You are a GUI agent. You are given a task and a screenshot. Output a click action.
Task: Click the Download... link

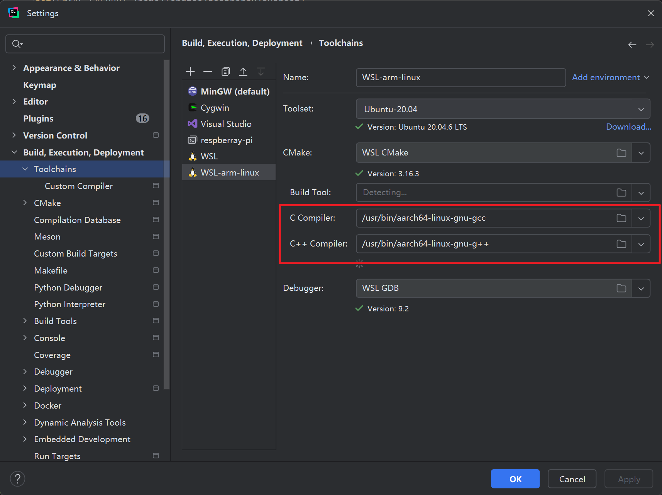[x=628, y=127]
